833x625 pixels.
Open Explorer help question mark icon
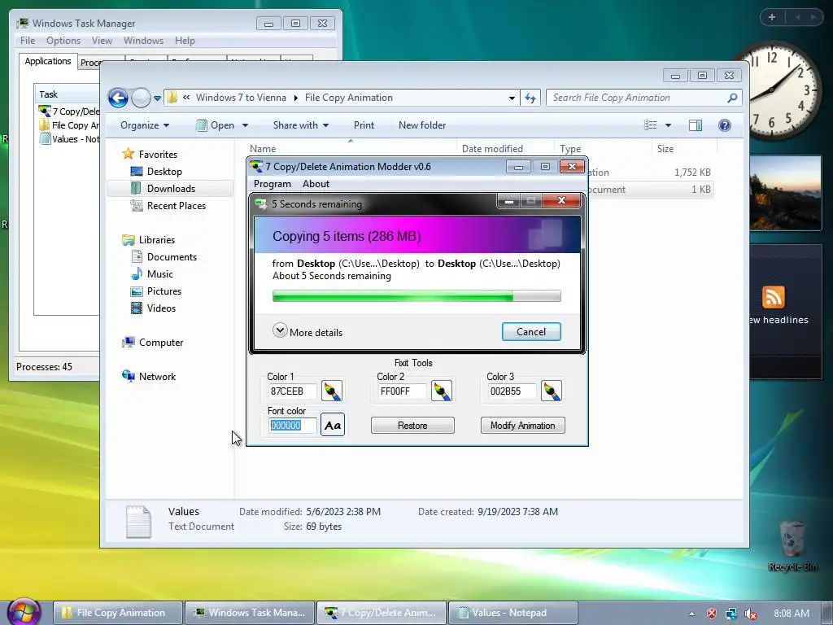click(x=724, y=125)
